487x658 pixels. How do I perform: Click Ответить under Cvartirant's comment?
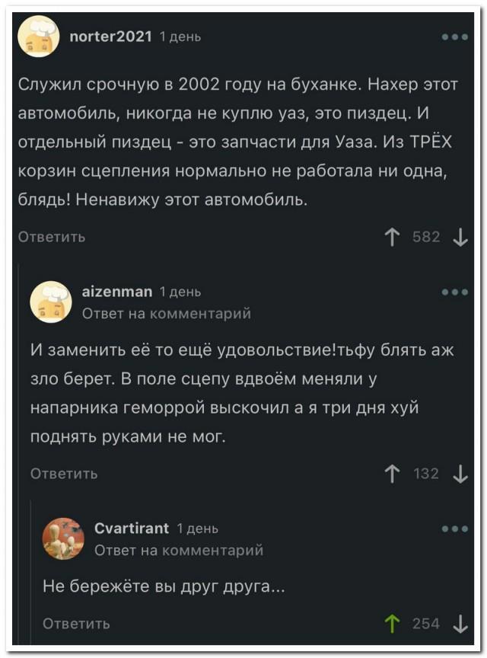(x=76, y=624)
